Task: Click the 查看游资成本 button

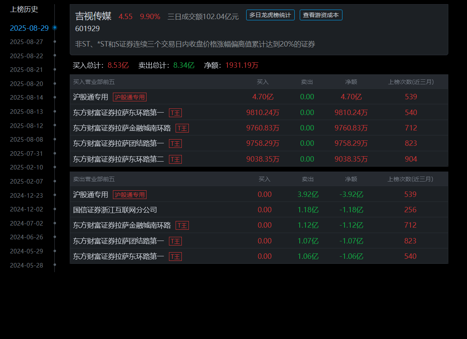Action: pos(321,15)
